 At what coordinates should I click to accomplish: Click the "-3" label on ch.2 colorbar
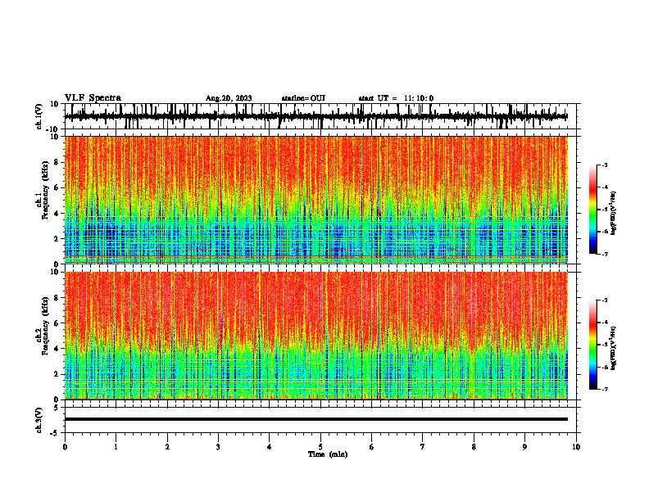[604, 300]
